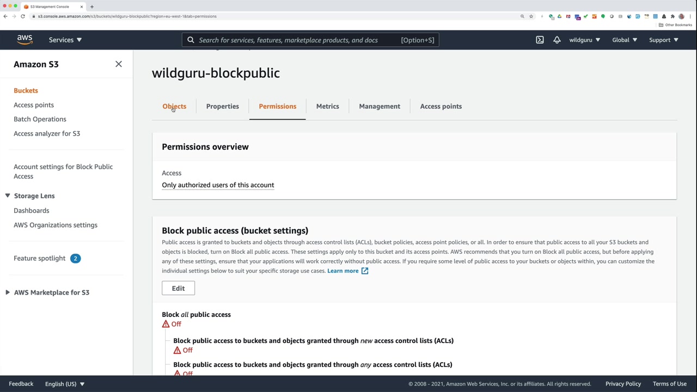697x392 pixels.
Task: Open Access analyzer for S3 link
Action: (x=47, y=133)
